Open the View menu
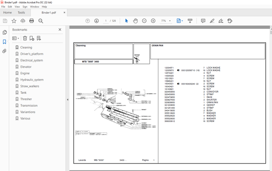 tap(17, 7)
